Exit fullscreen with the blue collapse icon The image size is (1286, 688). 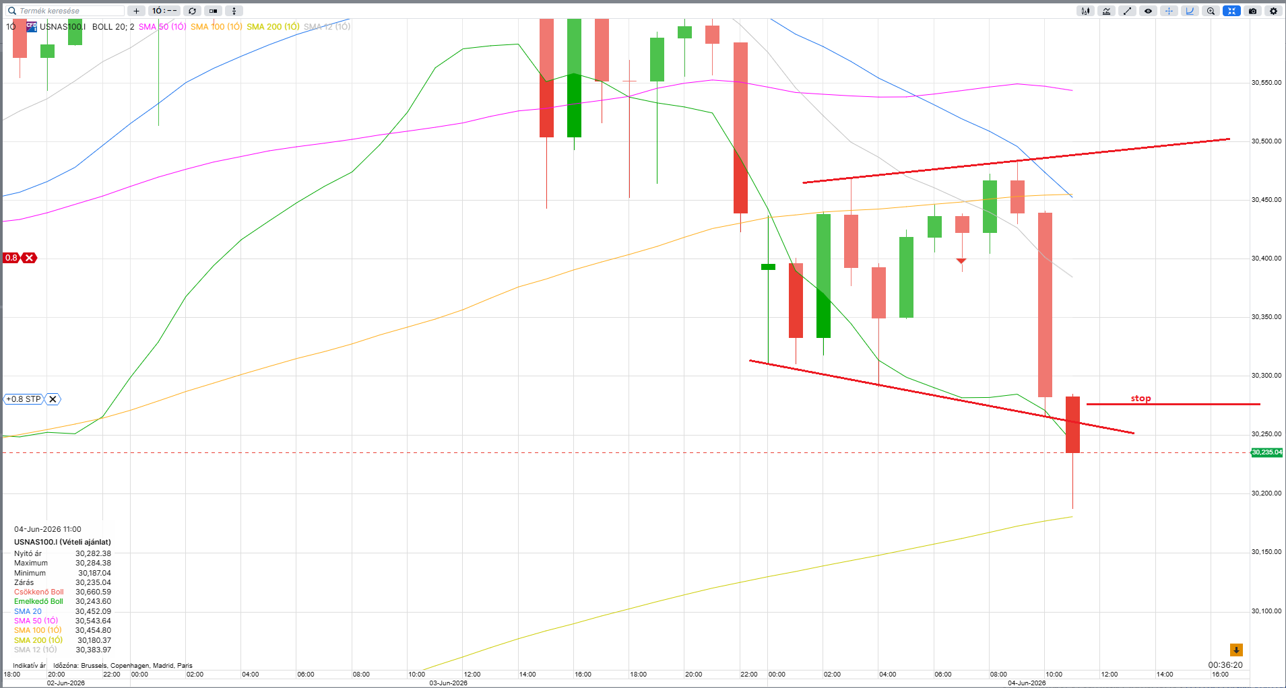coord(1231,11)
